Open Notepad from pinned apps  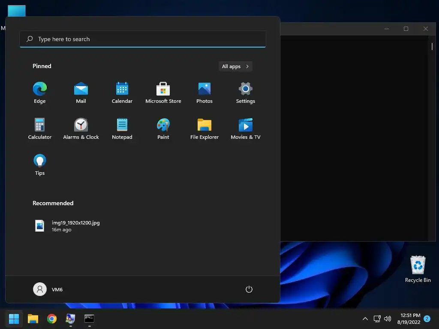122,129
